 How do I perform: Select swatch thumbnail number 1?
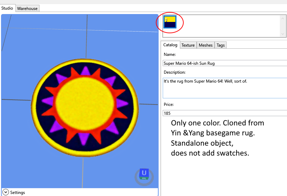click(170, 22)
